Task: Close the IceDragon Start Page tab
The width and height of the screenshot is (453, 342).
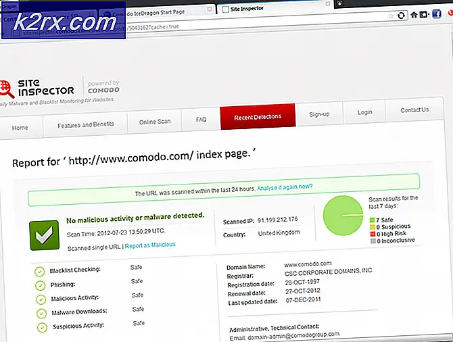Action: click(210, 9)
